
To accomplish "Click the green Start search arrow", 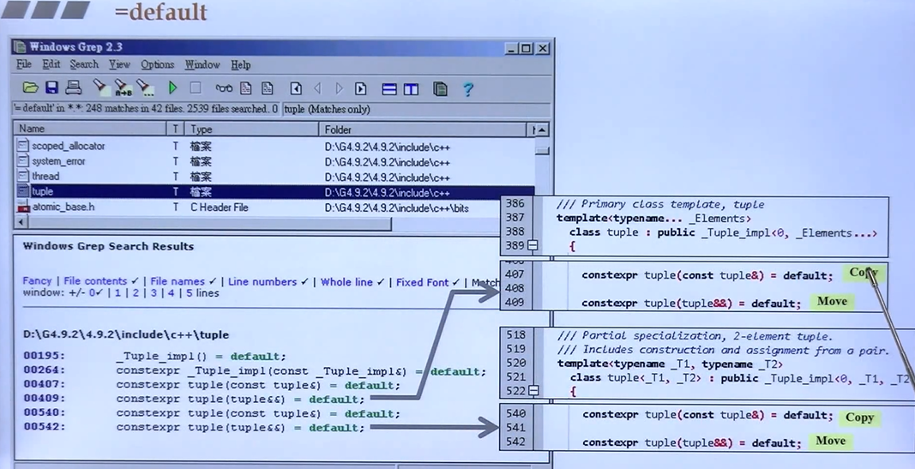I will (x=172, y=88).
